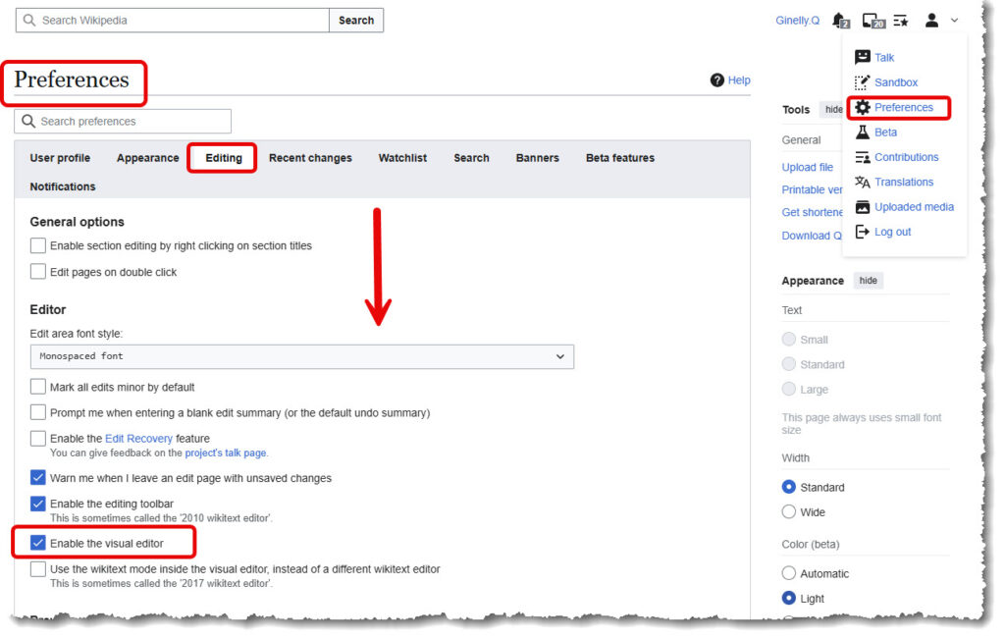Viewport: 1005px width, 639px height.
Task: Switch to the User profile tab
Action: (60, 158)
